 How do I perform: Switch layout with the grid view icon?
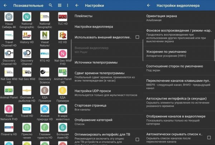pos(59,5)
